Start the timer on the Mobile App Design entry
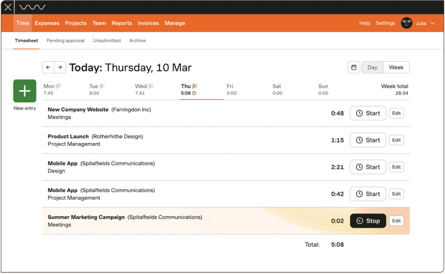 click(x=368, y=167)
